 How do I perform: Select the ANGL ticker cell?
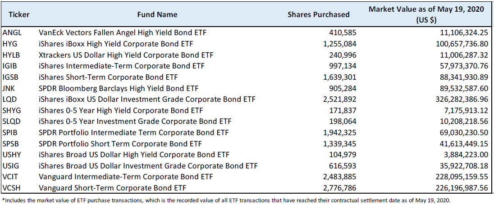click(12, 32)
